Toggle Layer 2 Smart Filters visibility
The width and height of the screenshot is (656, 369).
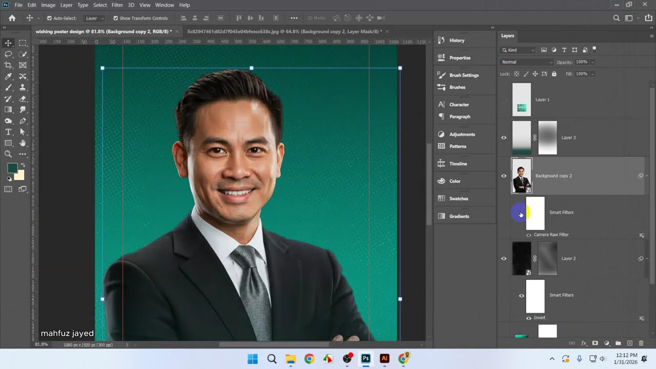pos(521,295)
